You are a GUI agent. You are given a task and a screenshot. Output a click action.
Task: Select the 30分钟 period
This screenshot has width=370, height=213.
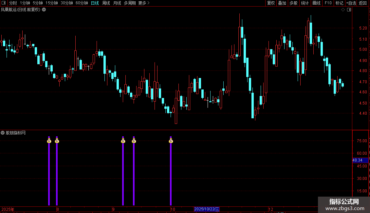coord(67,3)
